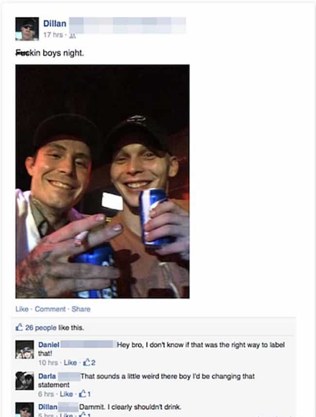Click Darla's name in the comments

pos(47,376)
